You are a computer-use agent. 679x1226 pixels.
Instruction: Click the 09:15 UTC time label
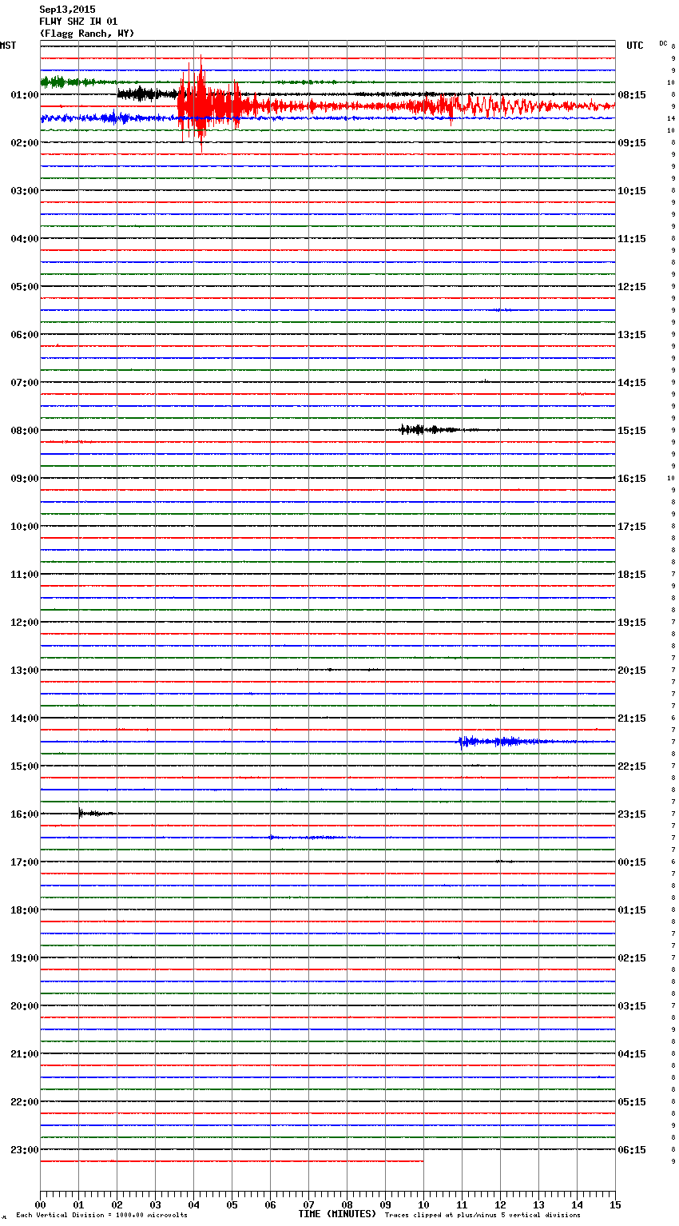click(632, 143)
